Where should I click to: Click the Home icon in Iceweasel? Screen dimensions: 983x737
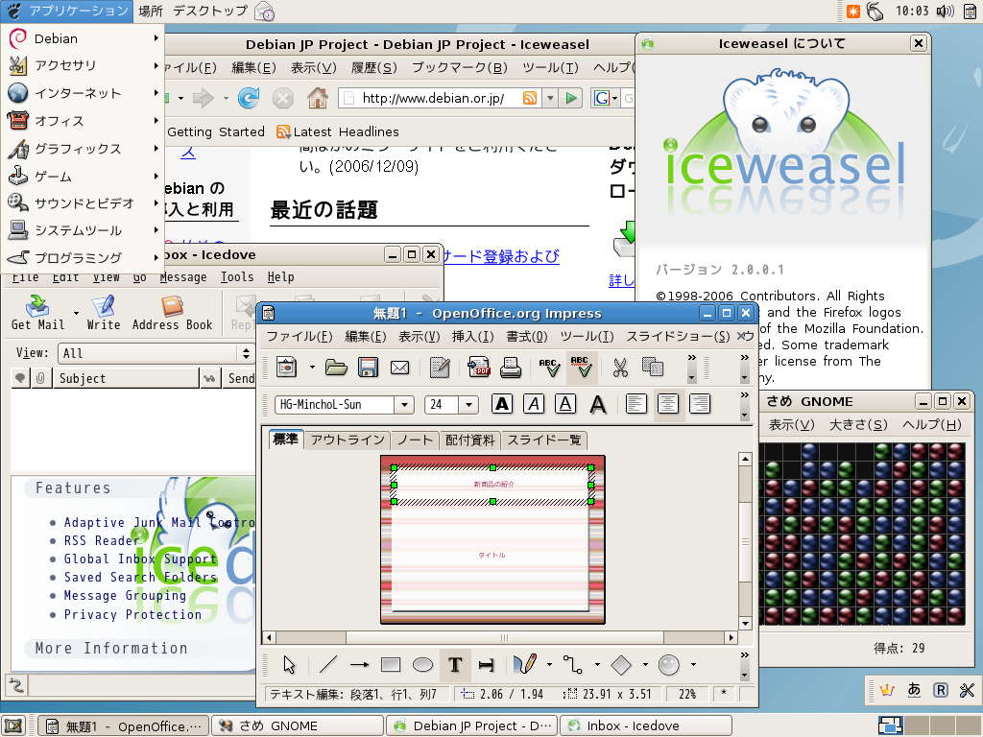coord(318,98)
